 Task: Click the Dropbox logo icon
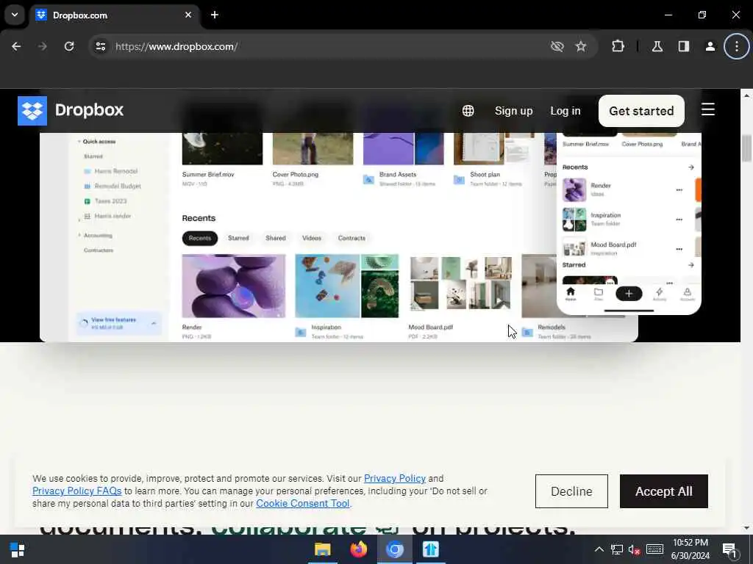(x=32, y=111)
